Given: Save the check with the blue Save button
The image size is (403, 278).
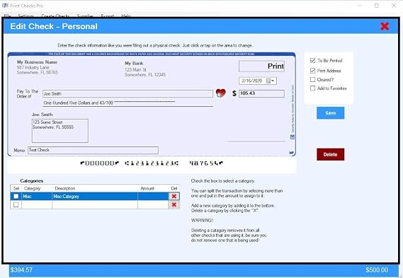Looking at the screenshot, I should click(x=330, y=113).
